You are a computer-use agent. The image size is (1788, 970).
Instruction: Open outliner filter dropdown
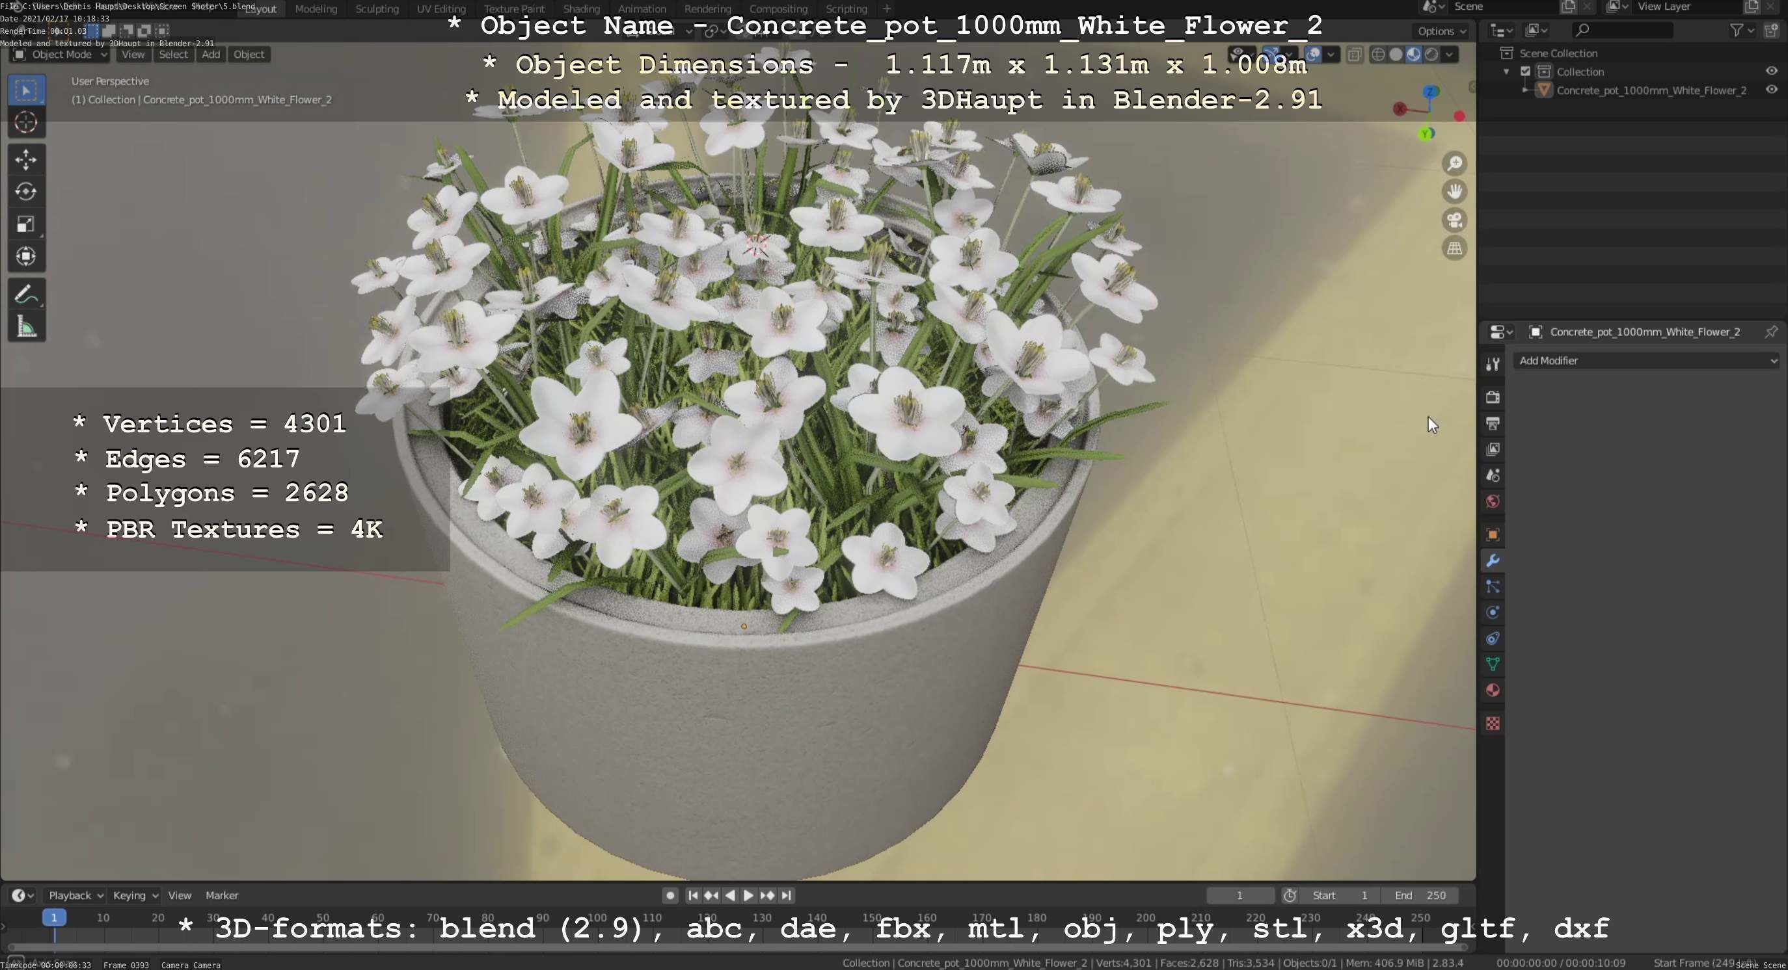[1742, 30]
